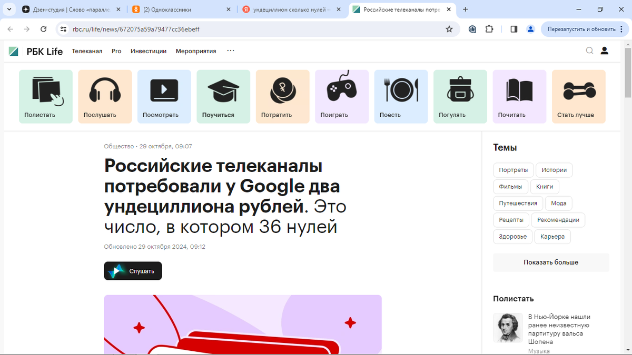Screen dimensions: 632x355
Task: Open the Поиграть gamepad tile
Action: pyautogui.click(x=342, y=97)
